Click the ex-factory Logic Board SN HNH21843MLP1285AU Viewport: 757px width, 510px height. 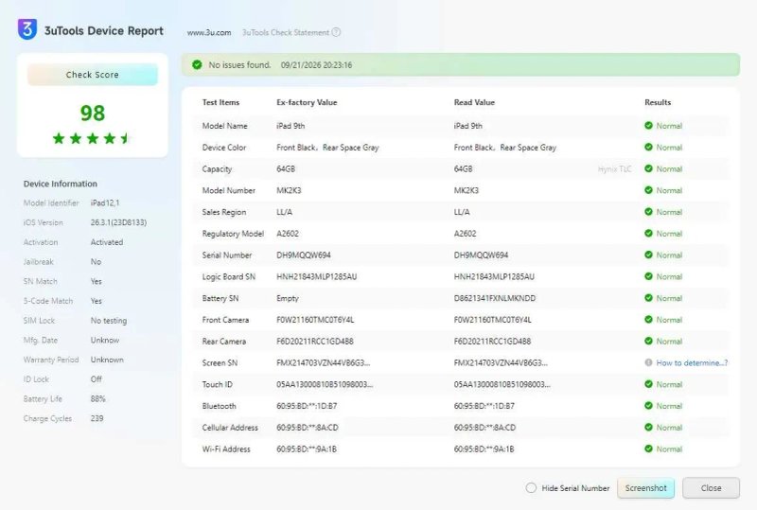316,276
